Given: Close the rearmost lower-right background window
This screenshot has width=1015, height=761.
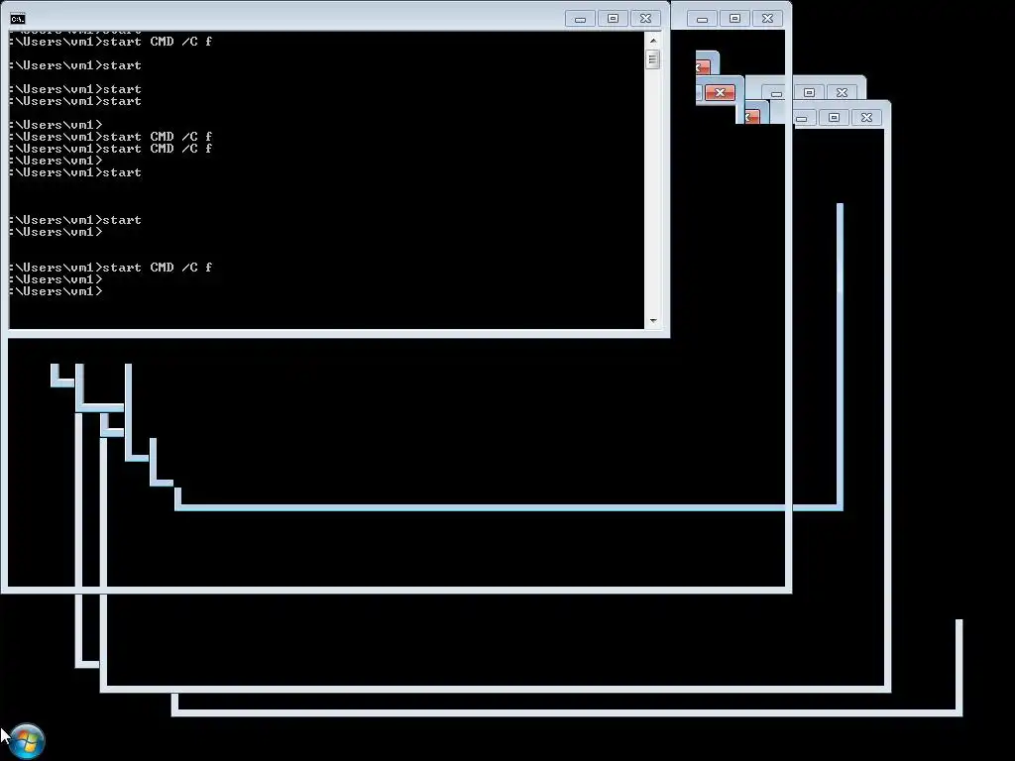Looking at the screenshot, I should click(x=866, y=118).
